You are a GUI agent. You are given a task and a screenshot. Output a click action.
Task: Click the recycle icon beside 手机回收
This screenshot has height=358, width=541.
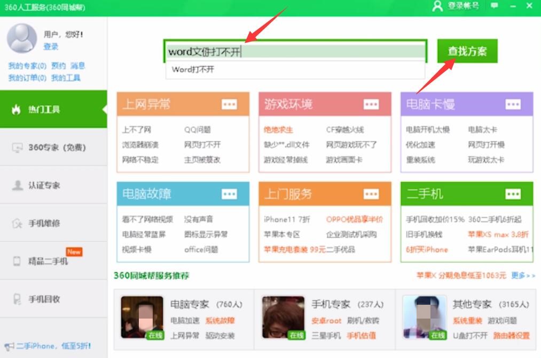(17, 299)
